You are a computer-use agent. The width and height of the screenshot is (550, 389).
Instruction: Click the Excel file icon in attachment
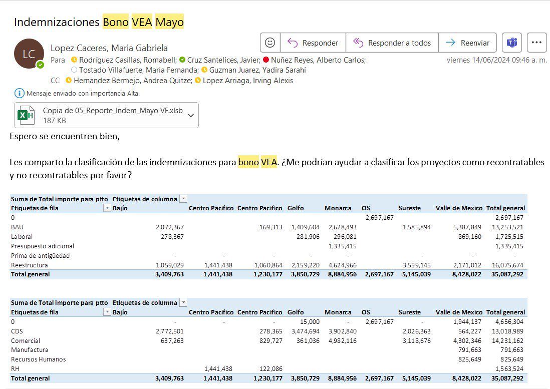[26, 115]
